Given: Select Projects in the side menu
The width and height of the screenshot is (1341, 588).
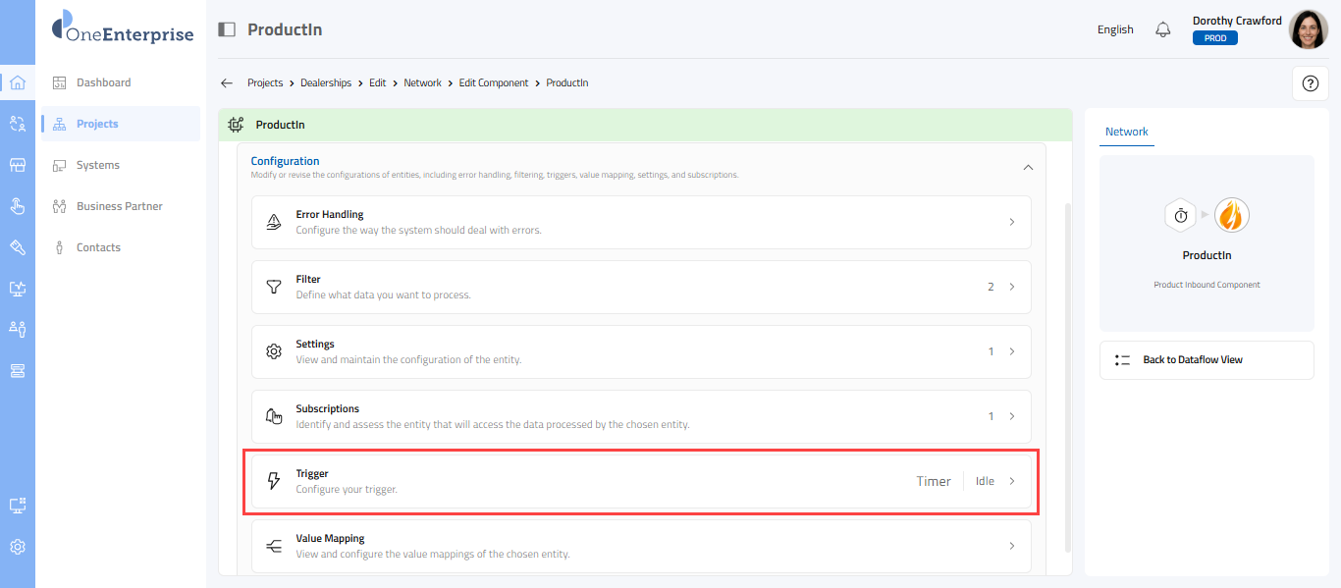Looking at the screenshot, I should (x=97, y=124).
